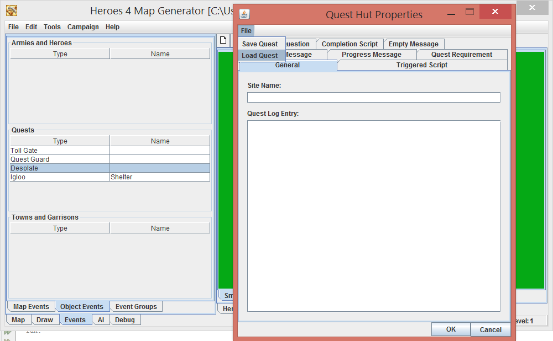Screen dimensions: 553x341
Task: Select the Desolate quest row
Action: (x=110, y=168)
